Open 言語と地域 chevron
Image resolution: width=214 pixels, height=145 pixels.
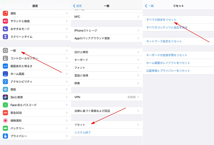click(138, 75)
